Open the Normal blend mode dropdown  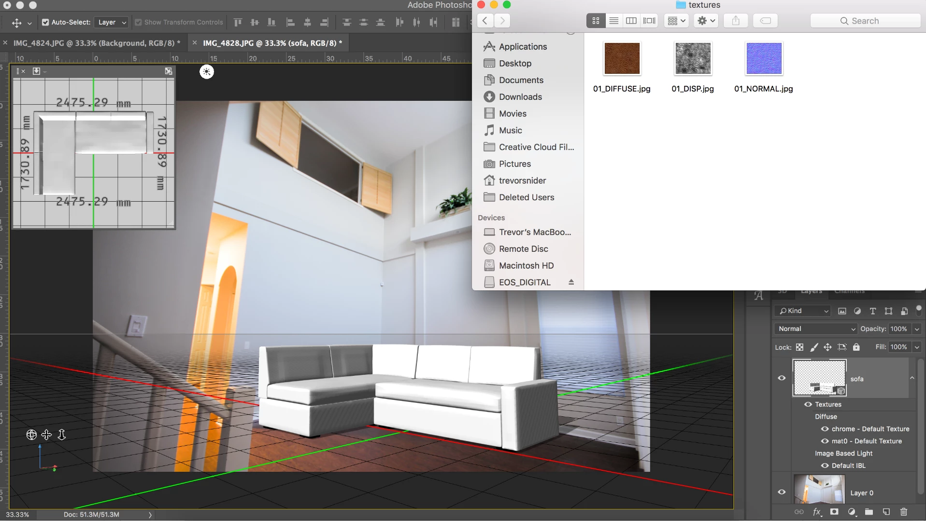816,329
